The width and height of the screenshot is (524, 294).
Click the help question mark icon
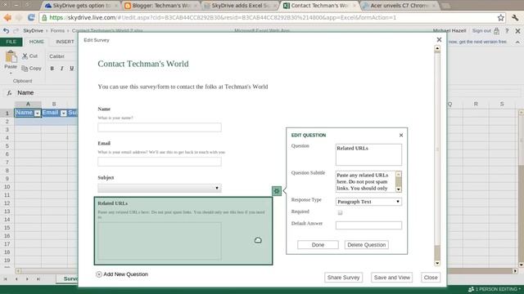pyautogui.click(x=507, y=31)
